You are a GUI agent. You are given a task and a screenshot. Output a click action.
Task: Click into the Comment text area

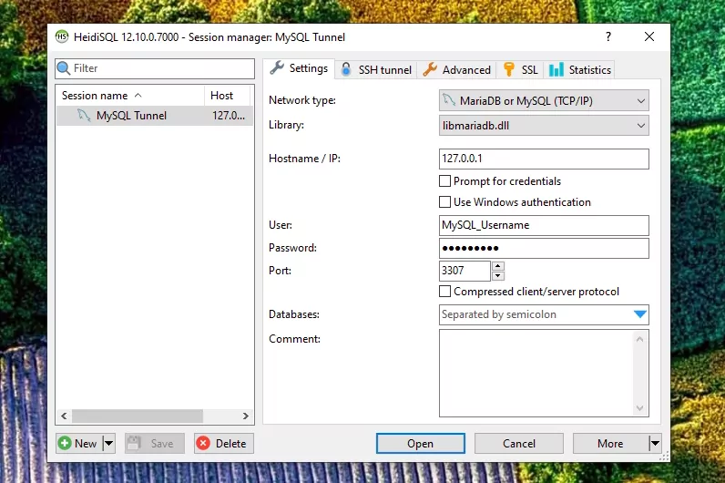pos(536,373)
